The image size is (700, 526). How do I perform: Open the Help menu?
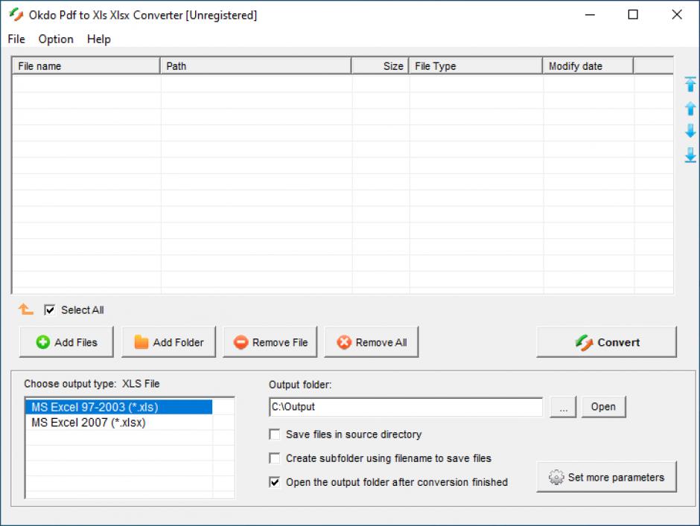[98, 39]
